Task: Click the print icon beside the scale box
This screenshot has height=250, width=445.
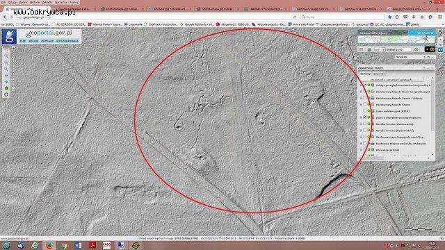Action: [x=369, y=49]
